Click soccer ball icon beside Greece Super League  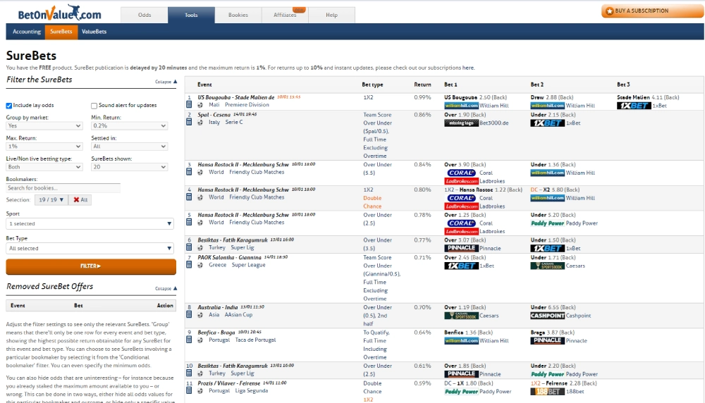200,266
